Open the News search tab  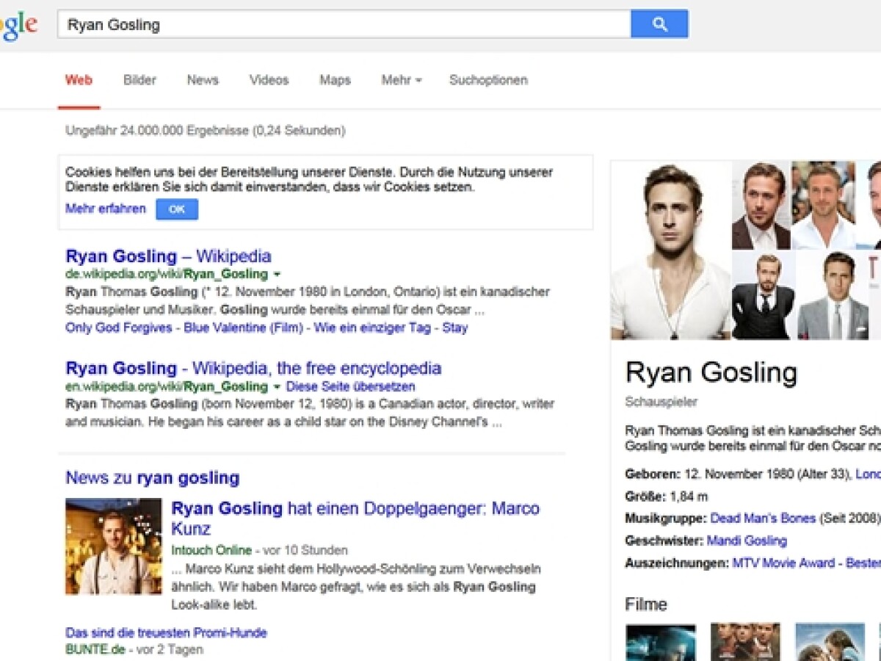(202, 80)
